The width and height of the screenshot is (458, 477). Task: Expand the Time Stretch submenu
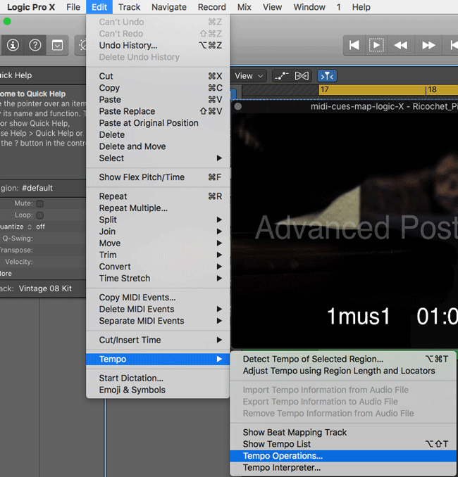(x=158, y=279)
